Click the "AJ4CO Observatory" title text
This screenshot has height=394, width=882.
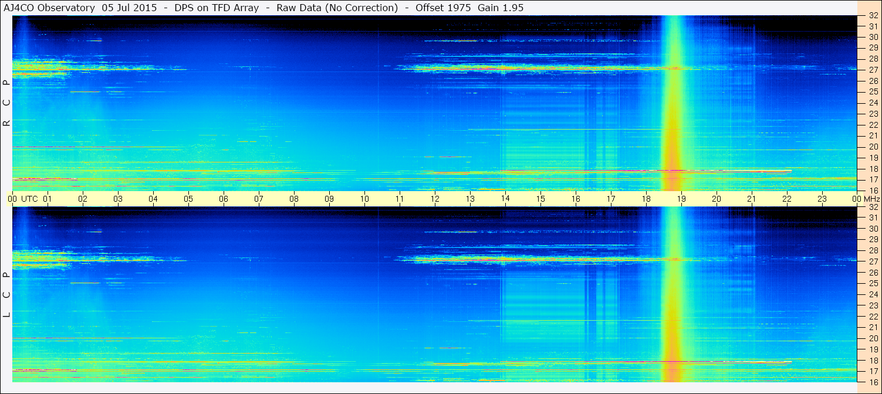(x=49, y=8)
